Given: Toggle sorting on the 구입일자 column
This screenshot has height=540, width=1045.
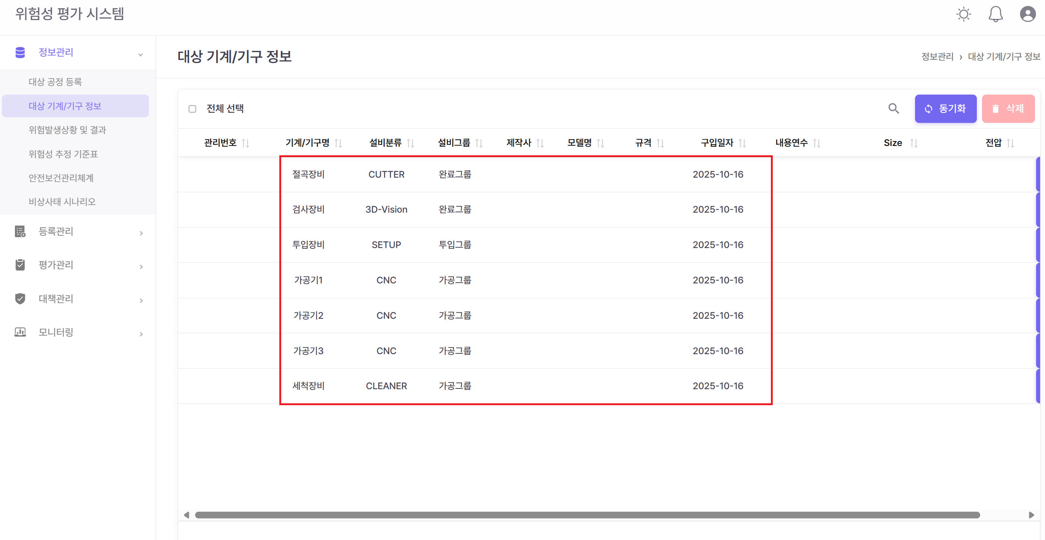Looking at the screenshot, I should pos(743,143).
